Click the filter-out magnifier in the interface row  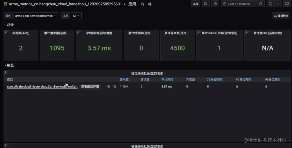(x=115, y=87)
